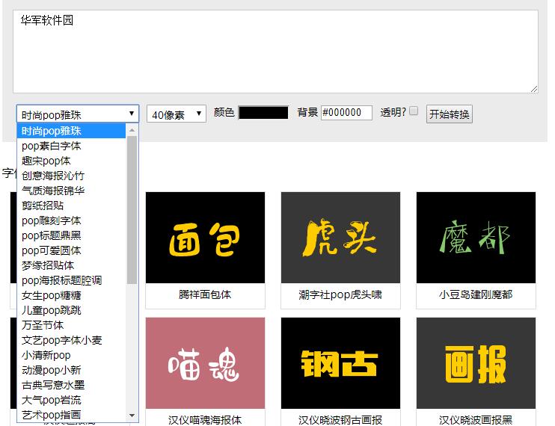Open the 汉仪晓波钢古画报 font preview

click(x=340, y=362)
